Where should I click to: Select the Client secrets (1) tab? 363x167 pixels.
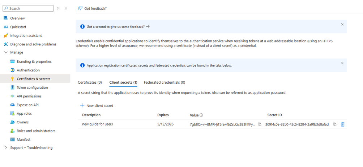pos(123,82)
